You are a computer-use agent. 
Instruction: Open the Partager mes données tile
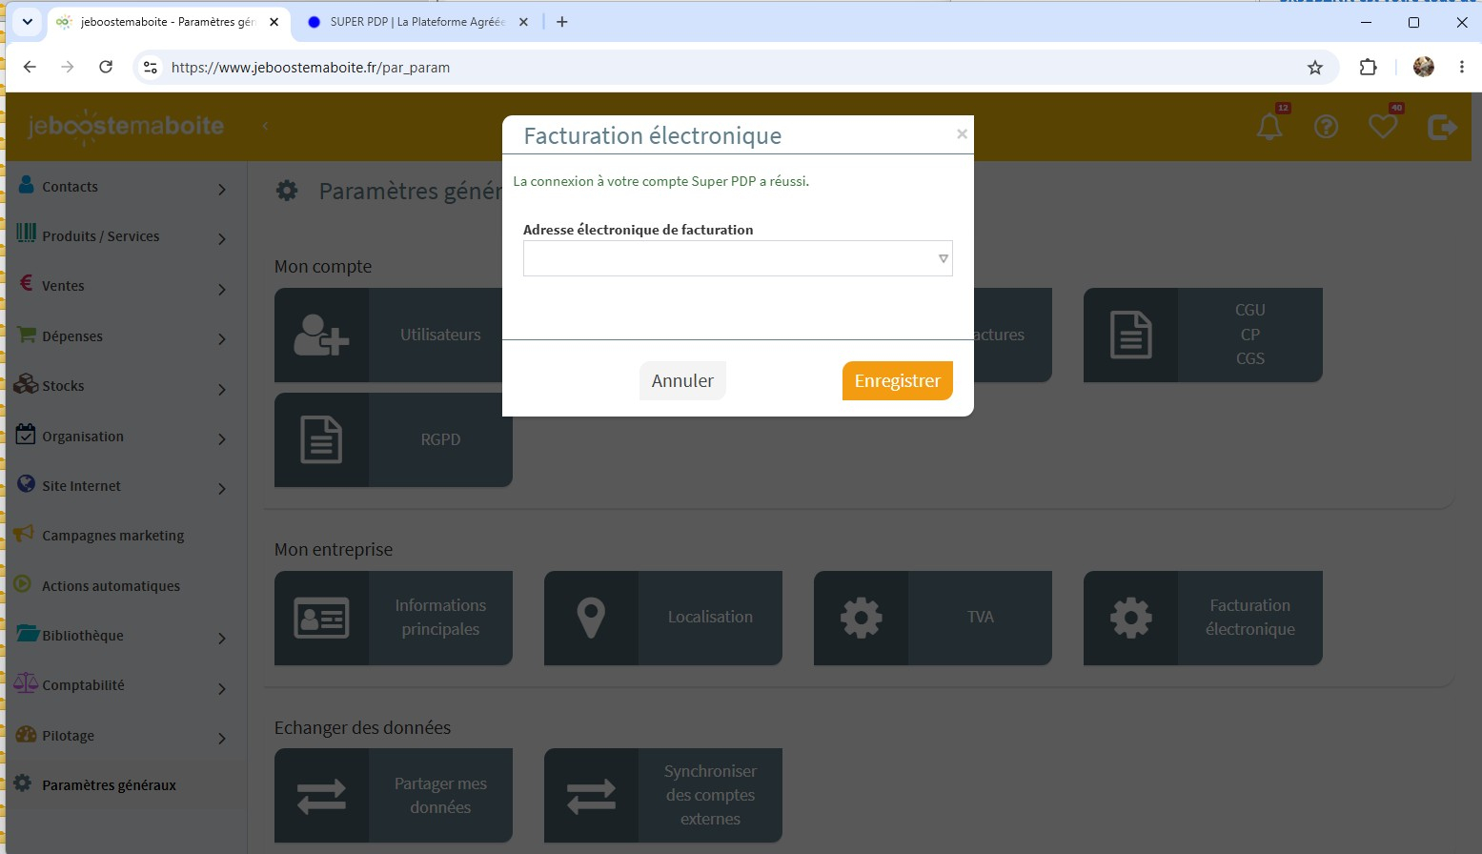(394, 795)
